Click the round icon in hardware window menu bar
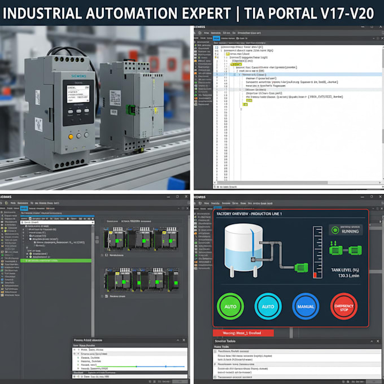Image resolution: width=384 pixels, height=384 pixels. click(x=6, y=203)
